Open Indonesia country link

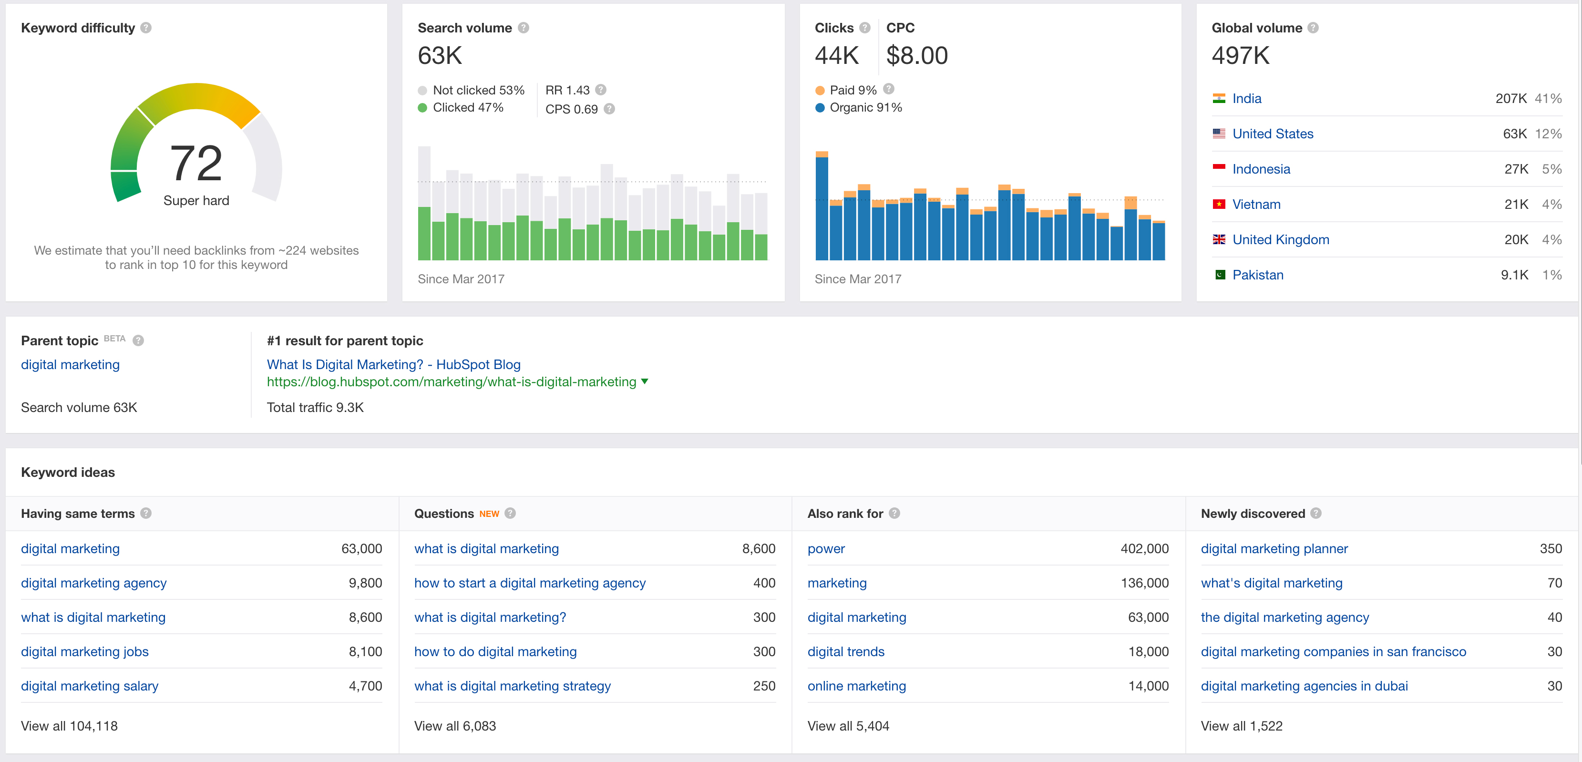[1262, 169]
